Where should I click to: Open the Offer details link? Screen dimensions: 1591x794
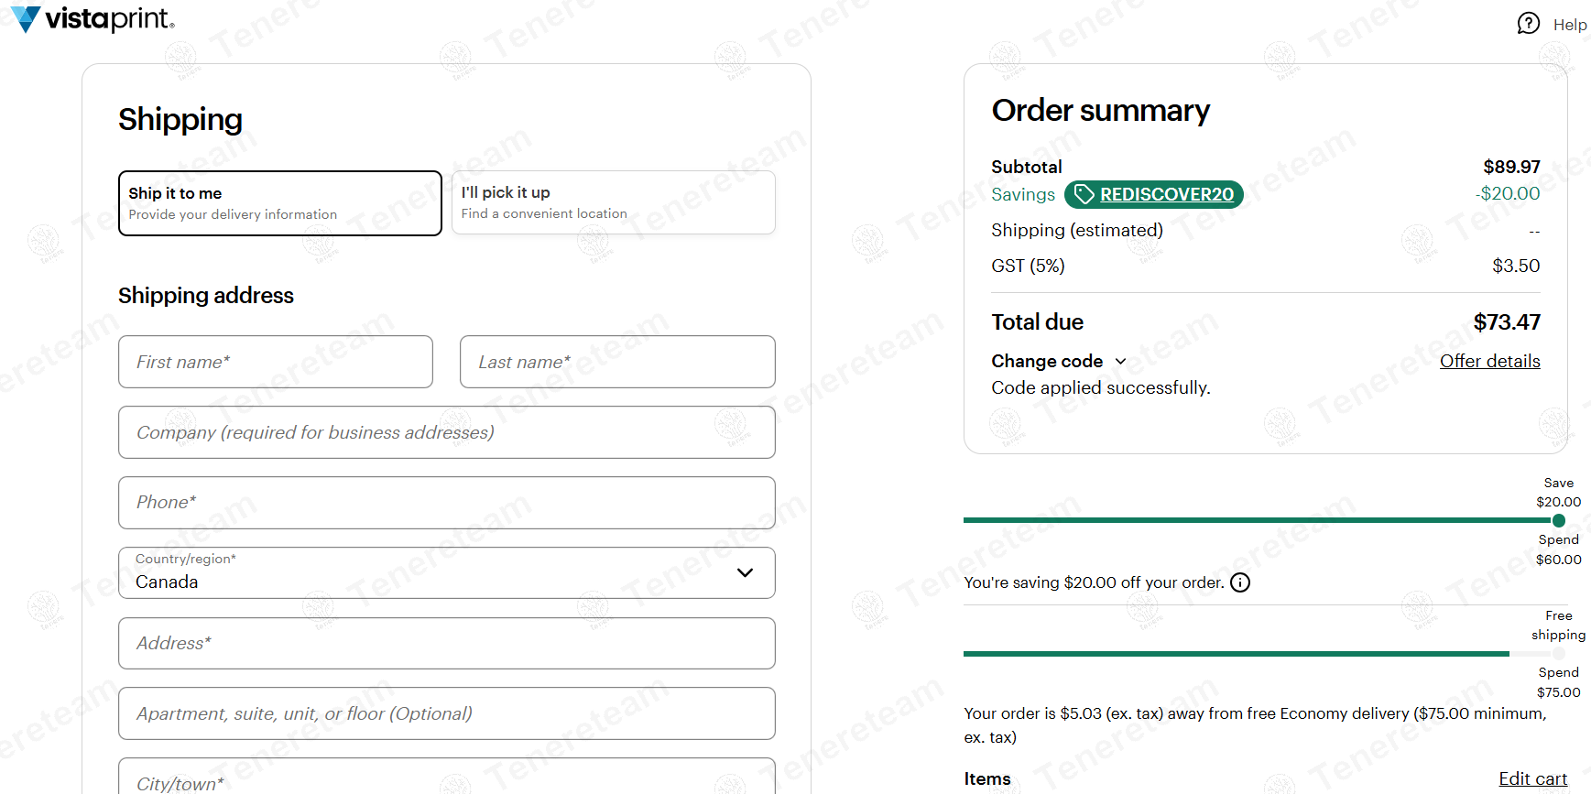(1489, 362)
